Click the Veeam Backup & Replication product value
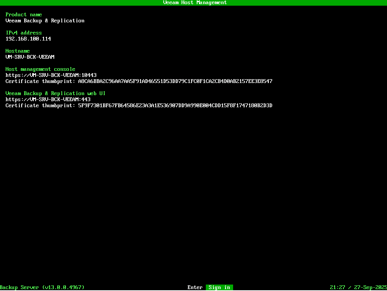387x291 pixels. click(45, 21)
